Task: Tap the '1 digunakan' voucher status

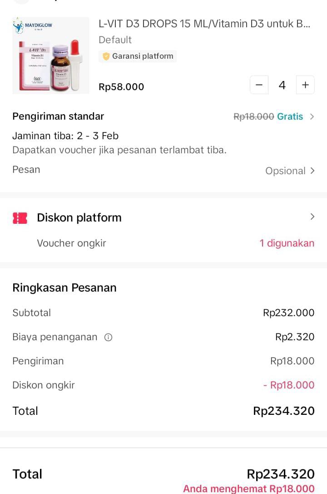Action: click(287, 243)
